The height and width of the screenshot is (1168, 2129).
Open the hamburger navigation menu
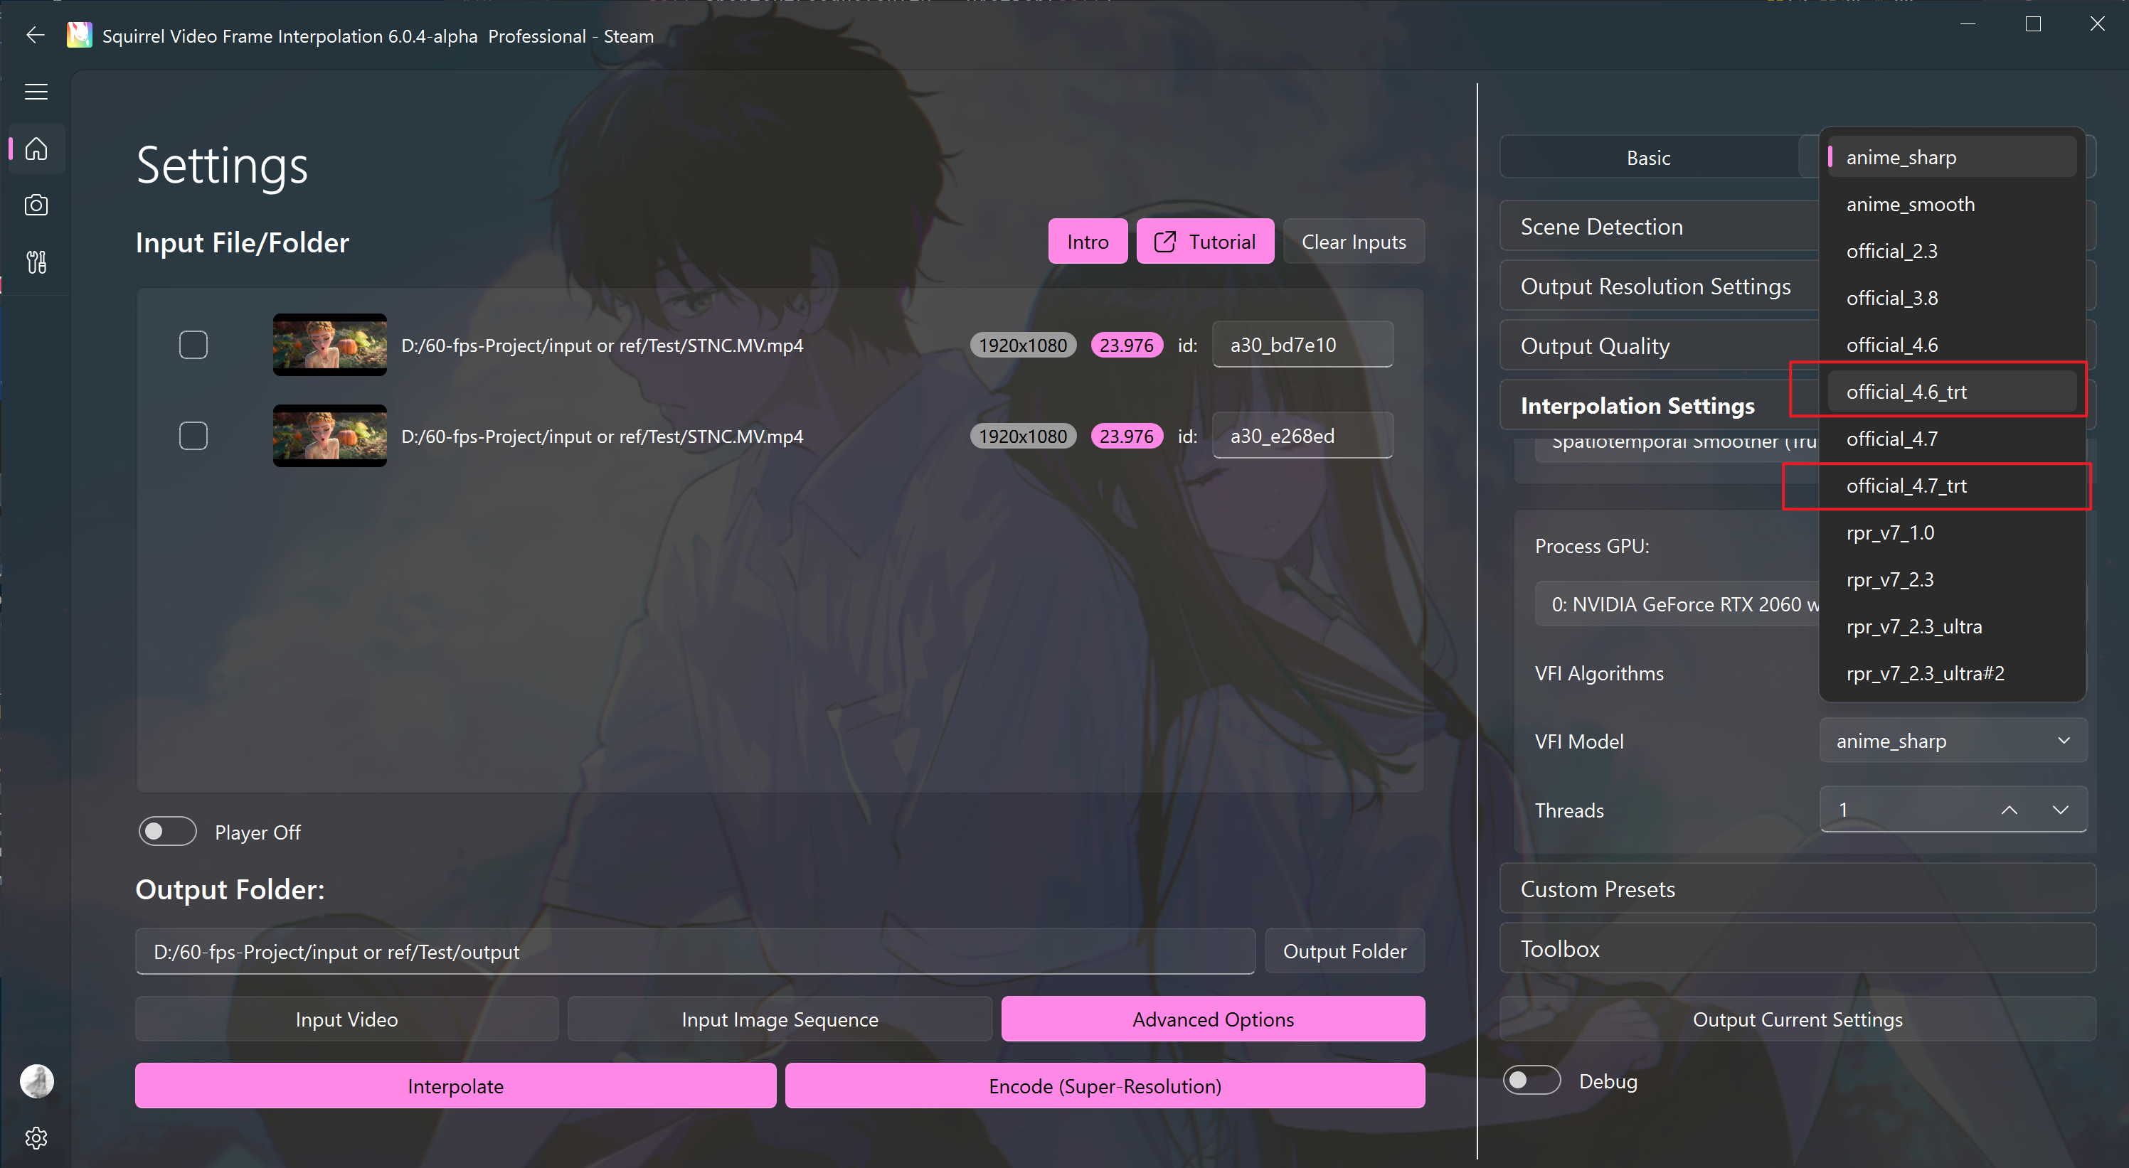36,92
